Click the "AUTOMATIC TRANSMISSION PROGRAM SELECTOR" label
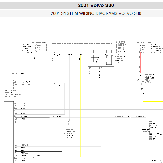The height and width of the screenshot is (163, 163). point(156,136)
